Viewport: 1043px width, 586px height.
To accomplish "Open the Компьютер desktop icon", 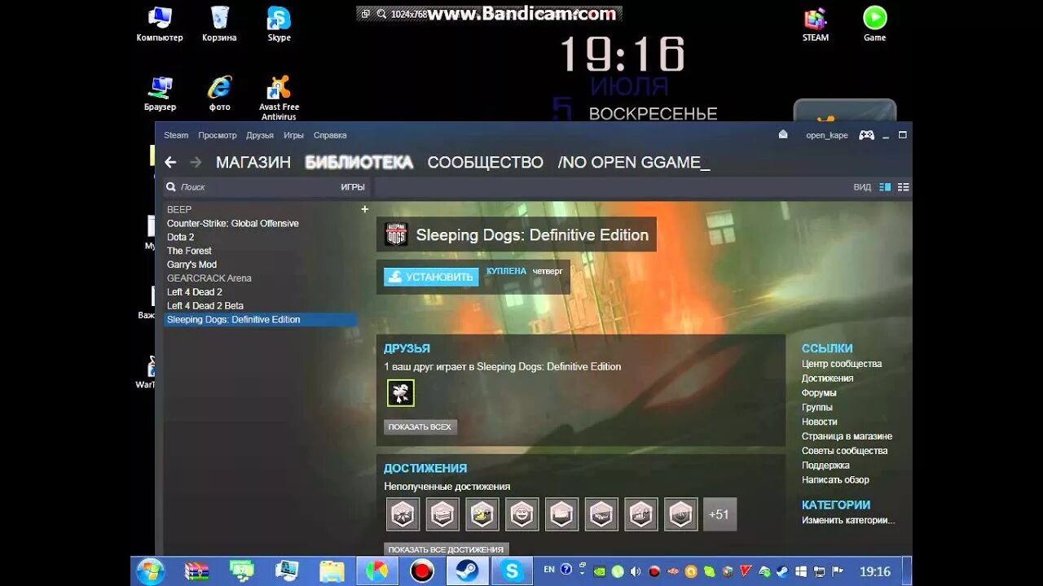I will coord(160,24).
